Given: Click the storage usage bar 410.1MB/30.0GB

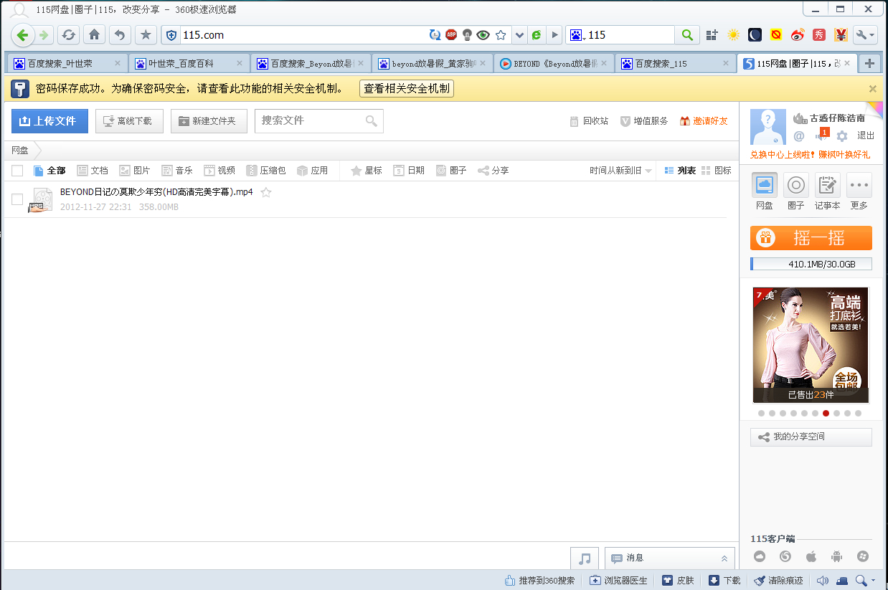Looking at the screenshot, I should click(811, 264).
